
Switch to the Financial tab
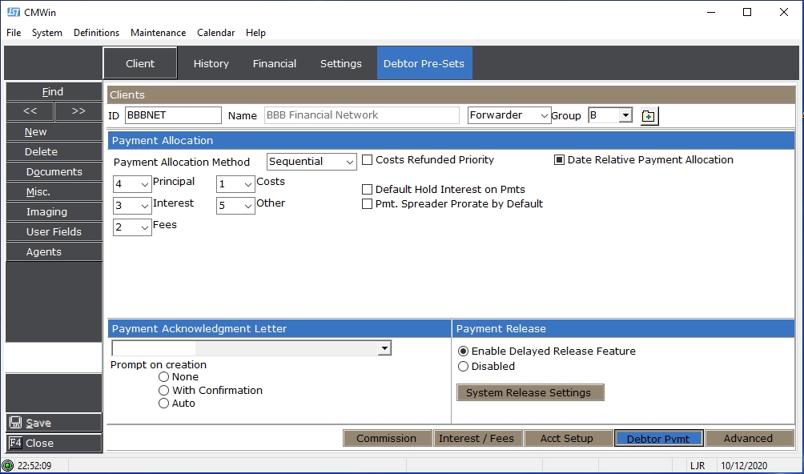[x=275, y=63]
